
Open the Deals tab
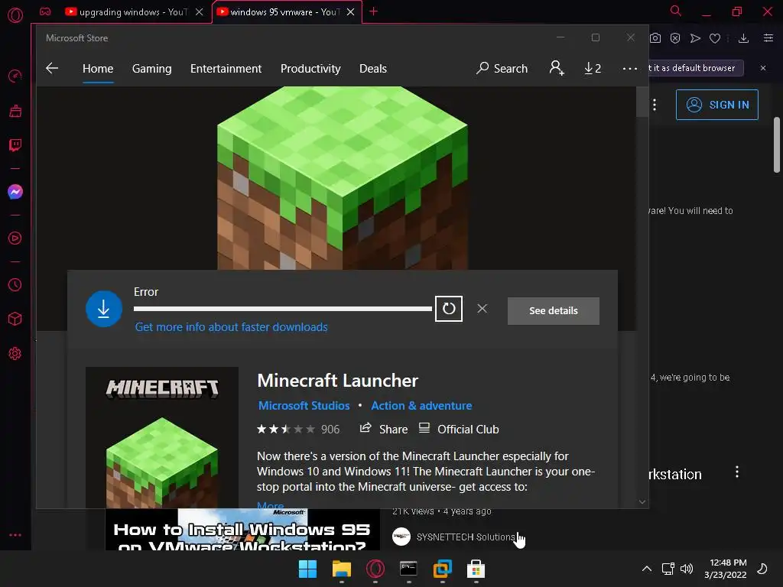tap(373, 68)
